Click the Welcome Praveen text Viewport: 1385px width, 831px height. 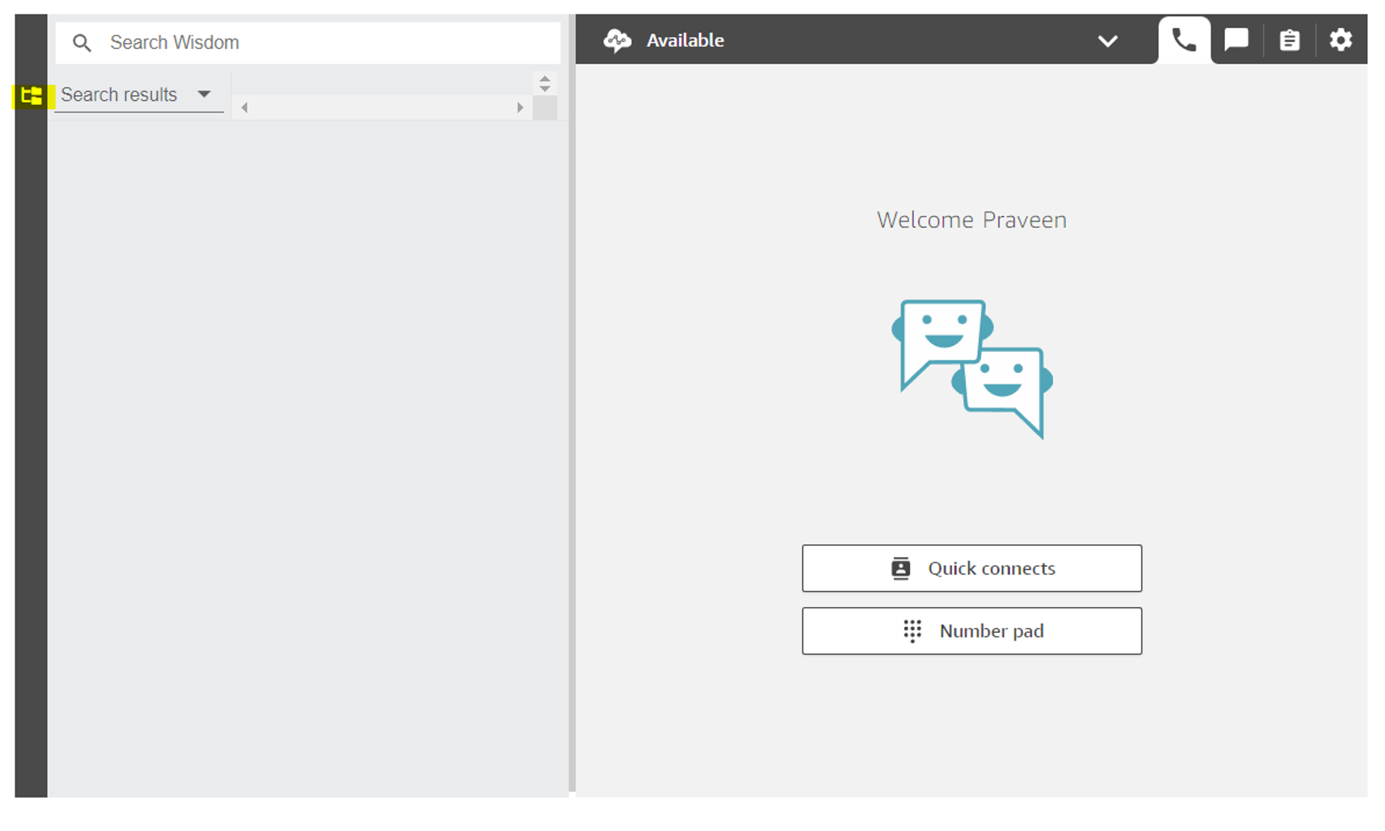[x=972, y=220]
